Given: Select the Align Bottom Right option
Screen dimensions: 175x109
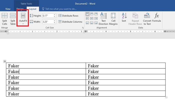Looking at the screenshot, I should point(96,23).
